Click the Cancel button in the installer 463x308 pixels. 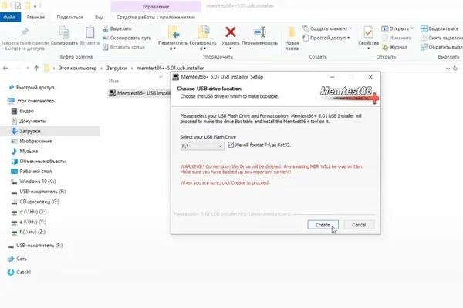coord(359,225)
